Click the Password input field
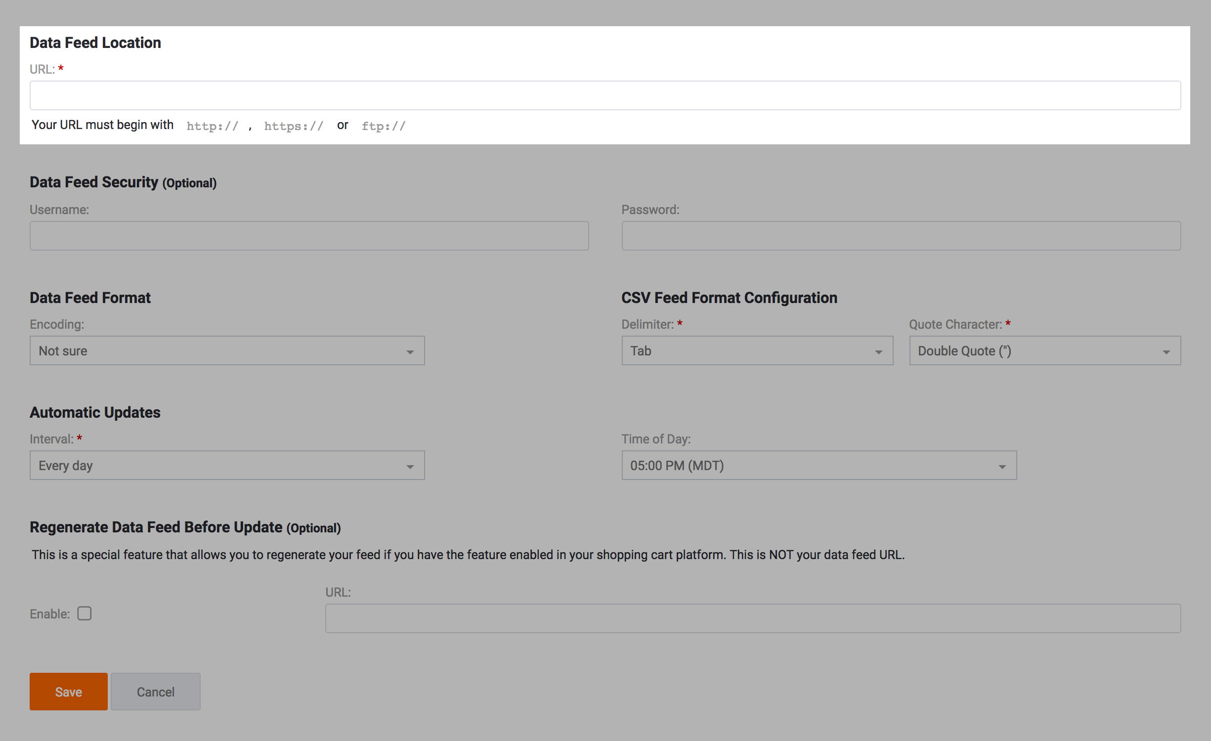The width and height of the screenshot is (1211, 741). point(901,236)
